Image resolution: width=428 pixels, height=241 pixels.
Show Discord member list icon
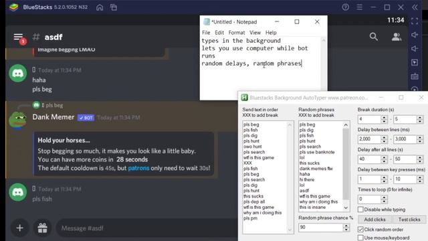(x=397, y=37)
